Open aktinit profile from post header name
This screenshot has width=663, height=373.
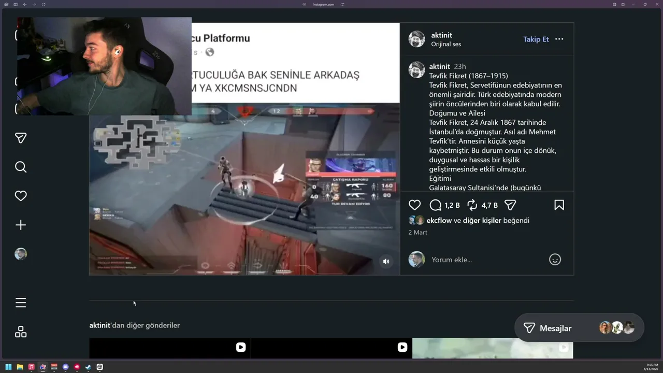tap(442, 35)
